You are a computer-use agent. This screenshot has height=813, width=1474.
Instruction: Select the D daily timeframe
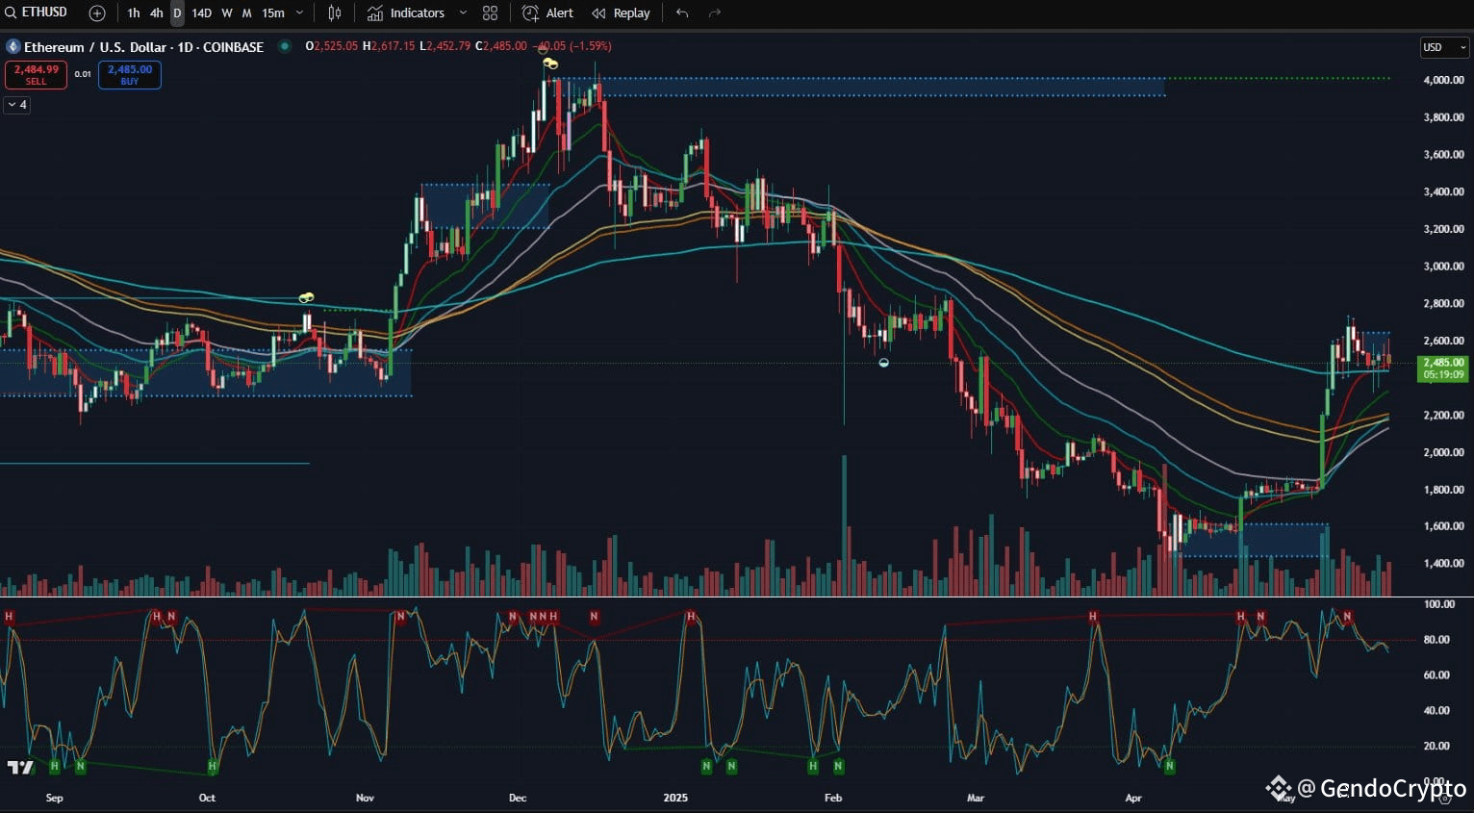tap(177, 13)
